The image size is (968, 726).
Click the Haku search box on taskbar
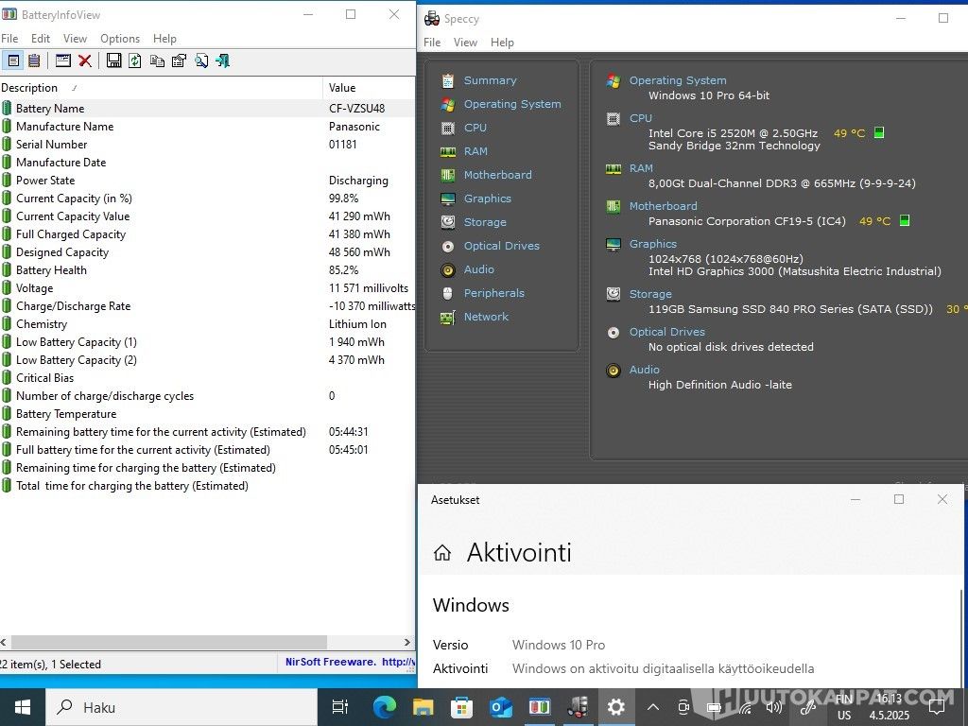click(x=181, y=707)
